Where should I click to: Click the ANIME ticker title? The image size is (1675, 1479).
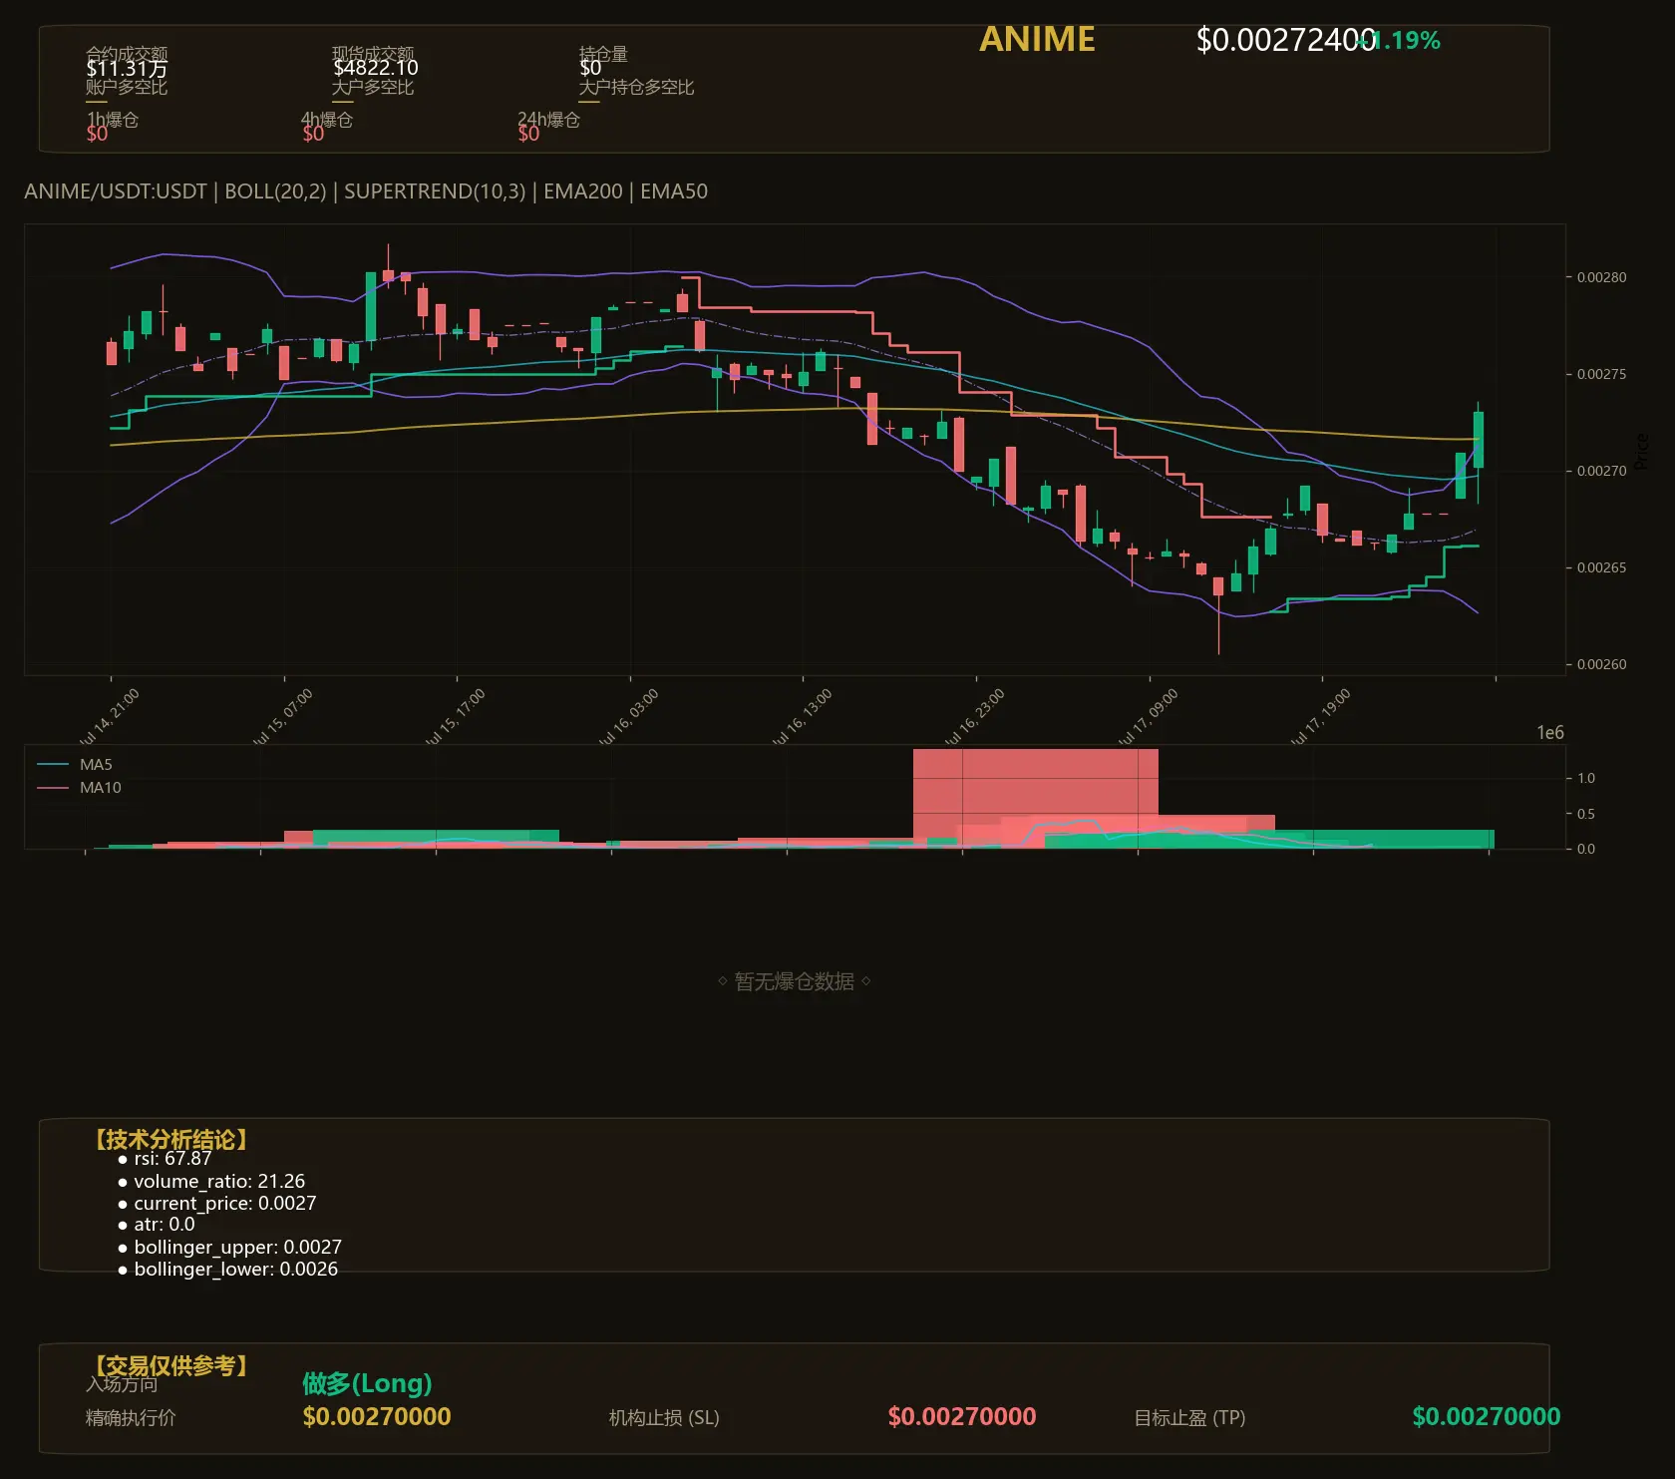point(1037,39)
